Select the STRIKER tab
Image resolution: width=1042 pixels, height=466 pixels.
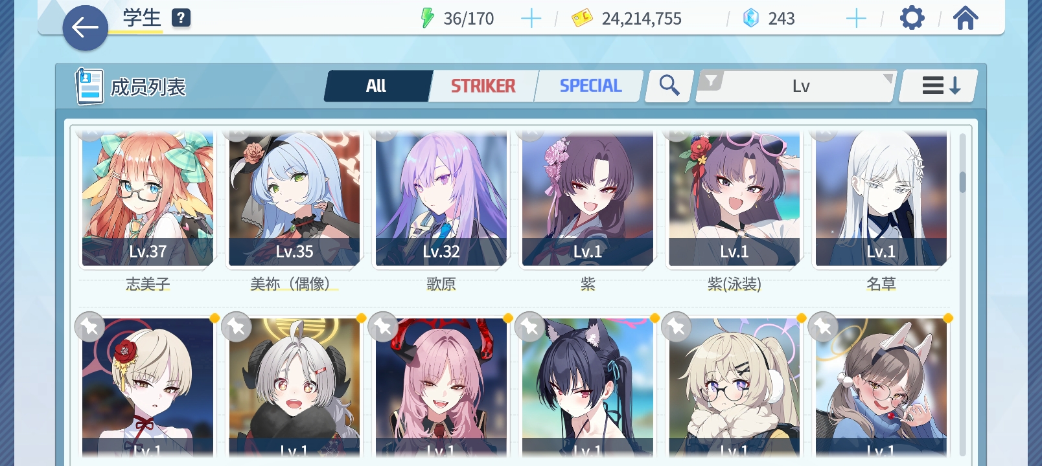[483, 85]
